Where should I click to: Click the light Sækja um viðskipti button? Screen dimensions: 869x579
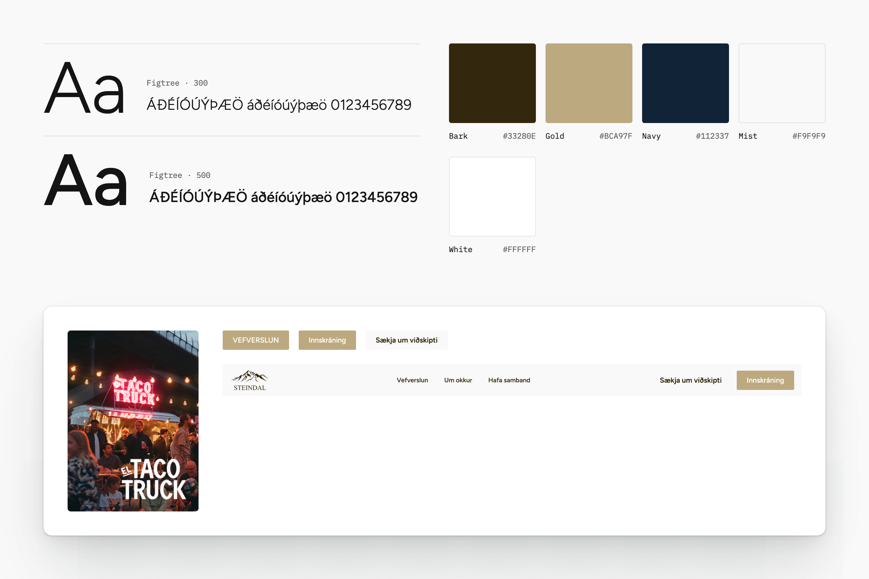point(406,340)
